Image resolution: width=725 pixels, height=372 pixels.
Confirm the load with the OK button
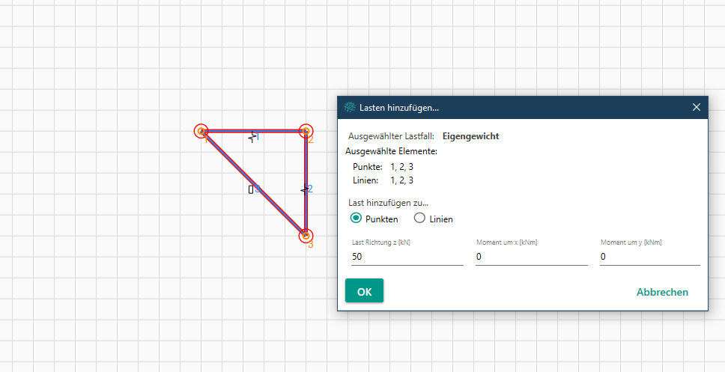click(364, 291)
